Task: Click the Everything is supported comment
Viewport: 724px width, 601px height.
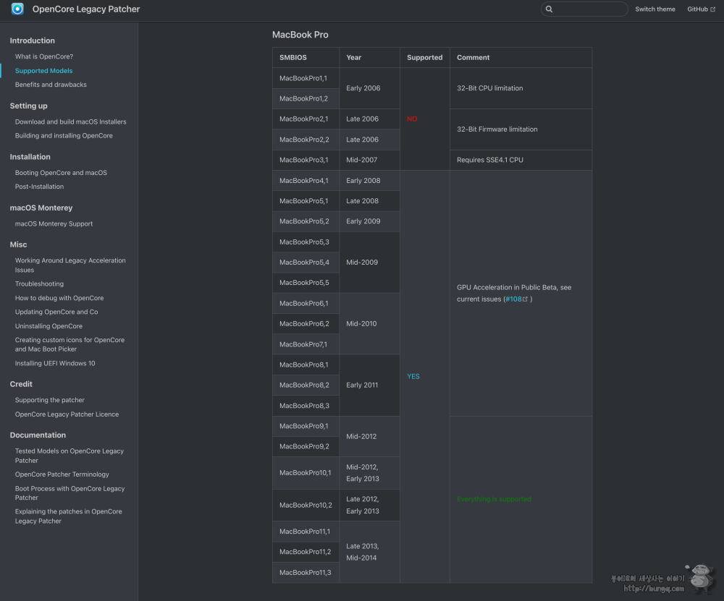Action: [521, 499]
